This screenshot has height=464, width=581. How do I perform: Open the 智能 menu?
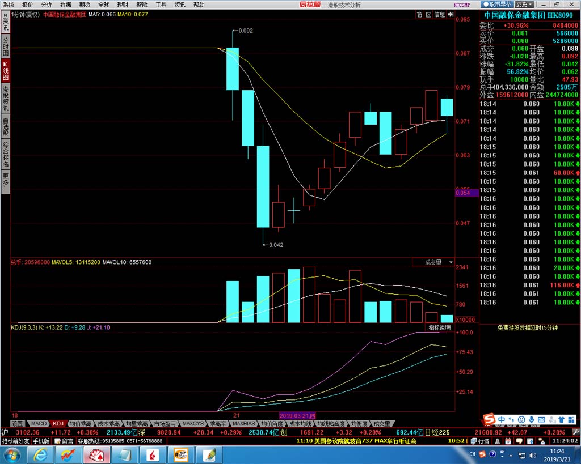142,5
